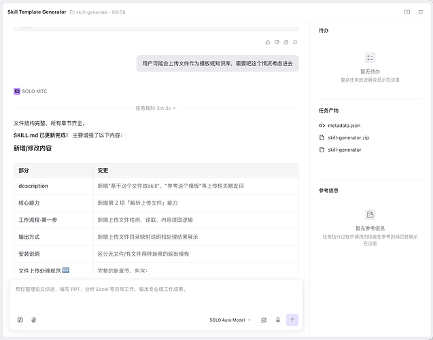This screenshot has height=340, width=433.
Task: Click the SOLO MTC agent name label
Action: (x=35, y=91)
